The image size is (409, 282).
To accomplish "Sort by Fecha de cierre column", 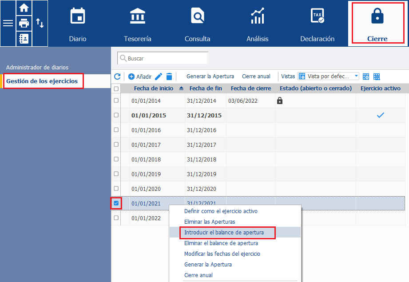I will click(x=250, y=89).
